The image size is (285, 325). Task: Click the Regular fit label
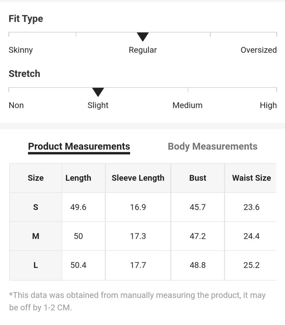click(142, 50)
